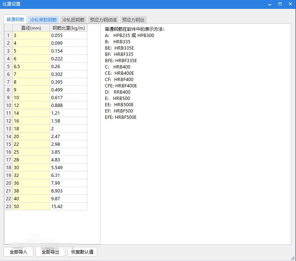
Task: Open the 冷轧扭钢筋 tab
Action: pyautogui.click(x=73, y=20)
